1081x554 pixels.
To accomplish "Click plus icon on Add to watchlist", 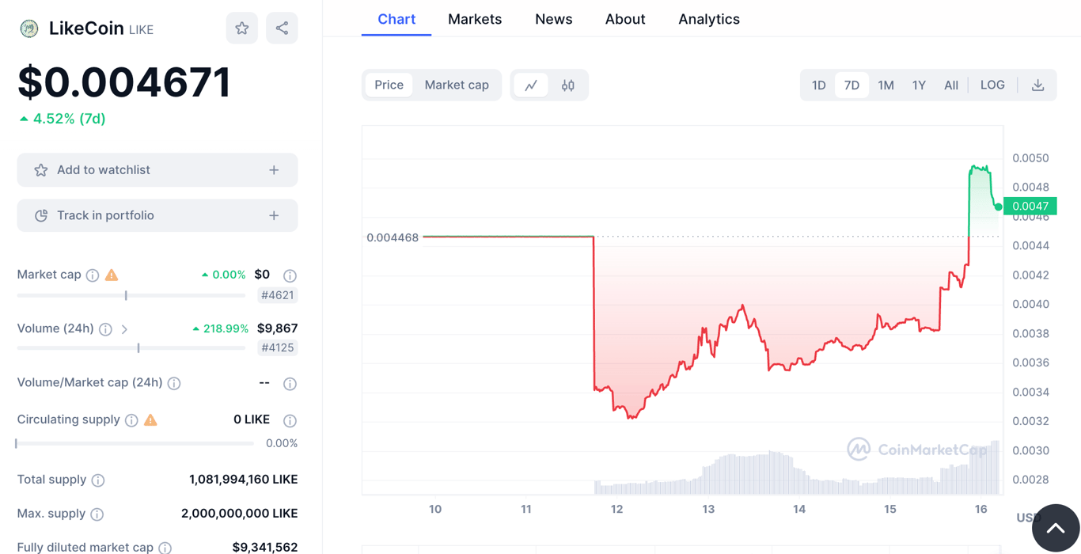I will point(274,170).
